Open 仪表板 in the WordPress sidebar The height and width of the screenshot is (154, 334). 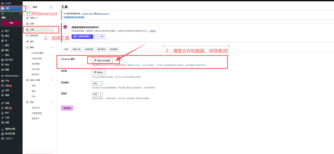[x=8, y=4]
